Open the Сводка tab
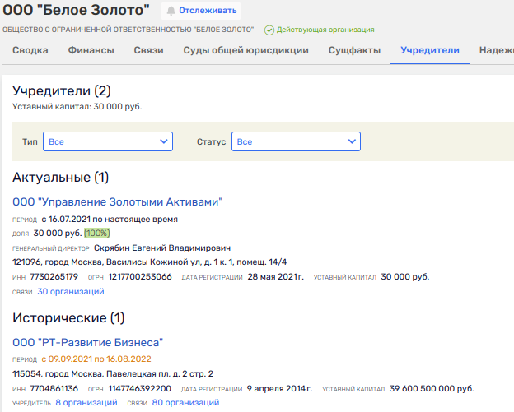 [30, 50]
